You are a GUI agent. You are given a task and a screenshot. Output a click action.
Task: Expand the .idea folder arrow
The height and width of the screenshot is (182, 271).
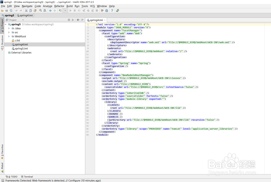coord(9,28)
